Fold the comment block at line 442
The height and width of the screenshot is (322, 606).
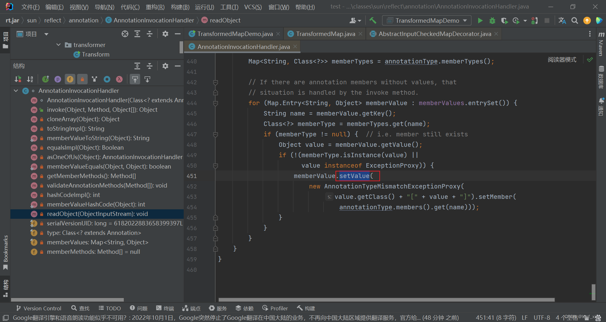pos(216,82)
